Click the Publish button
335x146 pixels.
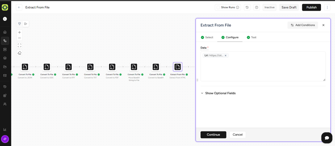[x=311, y=8]
